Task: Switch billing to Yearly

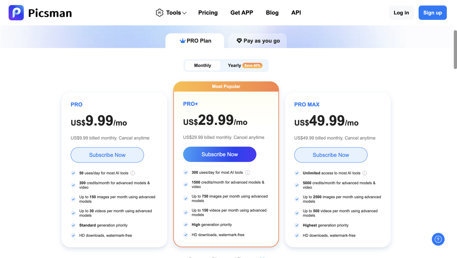Action: [234, 65]
